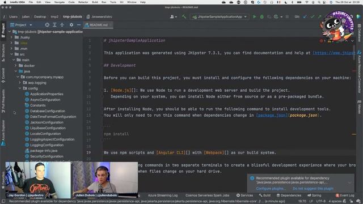
Task: Open the user account dropdown in toolbar
Action: (173, 16)
